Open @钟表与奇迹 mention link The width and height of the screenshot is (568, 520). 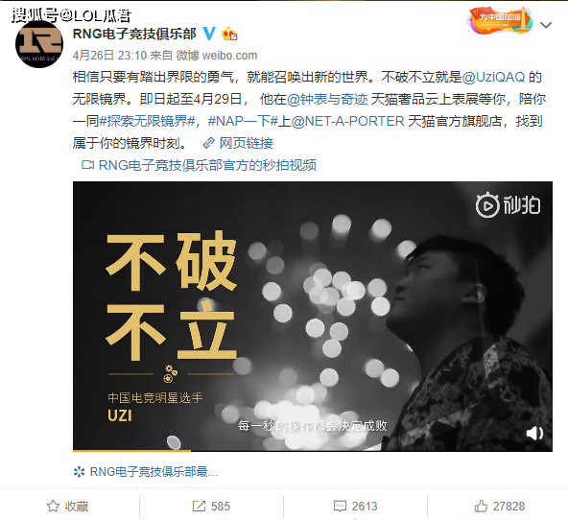coord(327,99)
